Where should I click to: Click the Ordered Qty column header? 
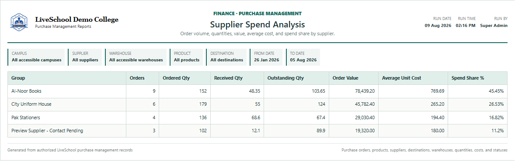(184, 78)
